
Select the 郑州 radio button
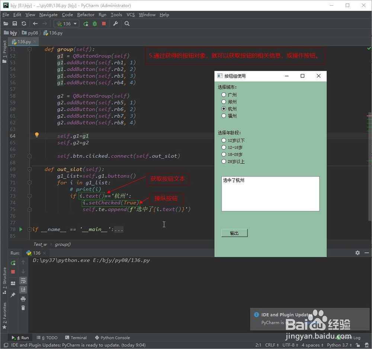coord(224,102)
